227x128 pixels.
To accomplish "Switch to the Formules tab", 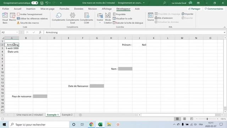I will coord(65,9).
